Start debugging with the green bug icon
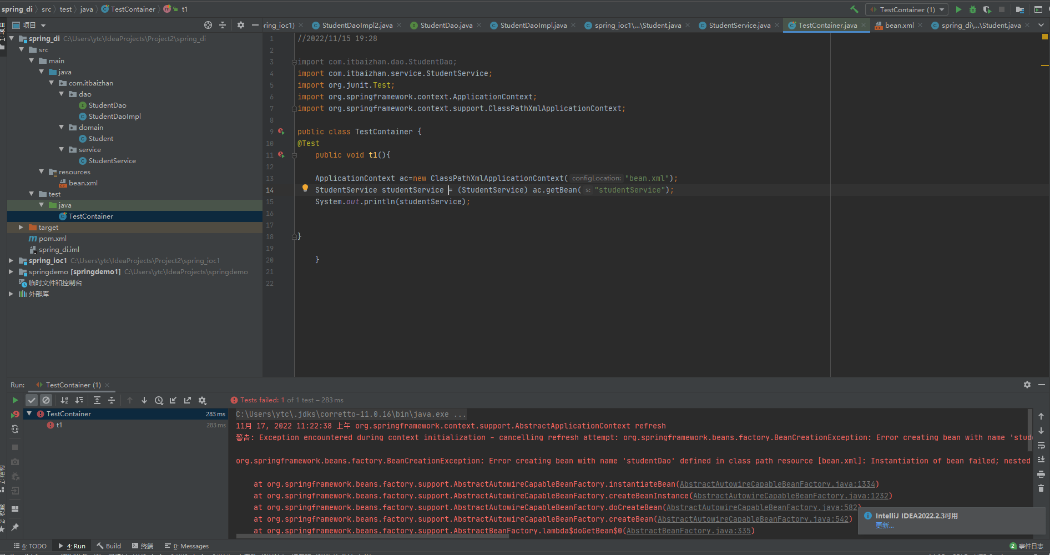Screen dimensions: 1050x555 pos(972,9)
